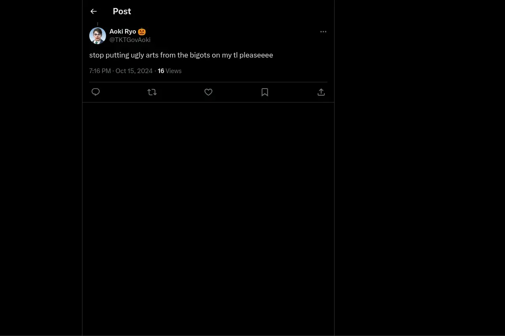
Task: Visit the @TKTGovAoki handle link
Action: click(x=130, y=40)
